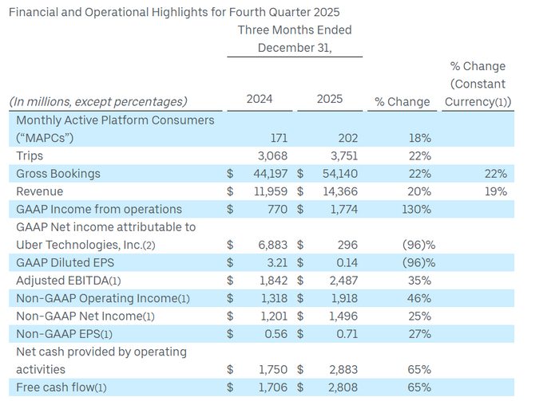Select the 2025 column header
Screen dimensions: 559x401
point(329,99)
